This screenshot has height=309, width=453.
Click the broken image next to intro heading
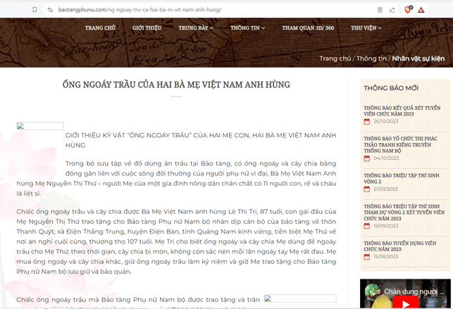[40, 126]
